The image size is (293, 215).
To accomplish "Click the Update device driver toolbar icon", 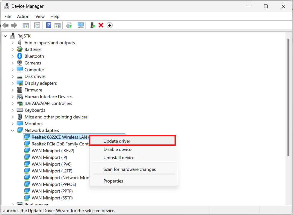I will tap(93, 25).
